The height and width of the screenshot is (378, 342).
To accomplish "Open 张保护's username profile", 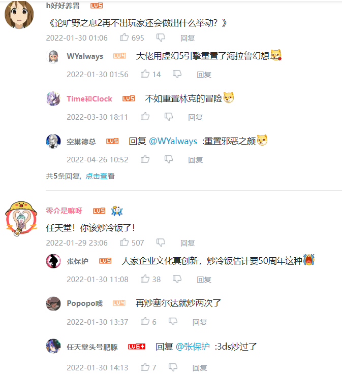I will click(78, 261).
